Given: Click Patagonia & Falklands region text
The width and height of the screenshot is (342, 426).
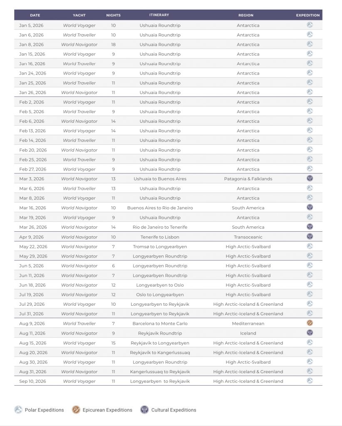Looking at the screenshot, I should point(248,179).
